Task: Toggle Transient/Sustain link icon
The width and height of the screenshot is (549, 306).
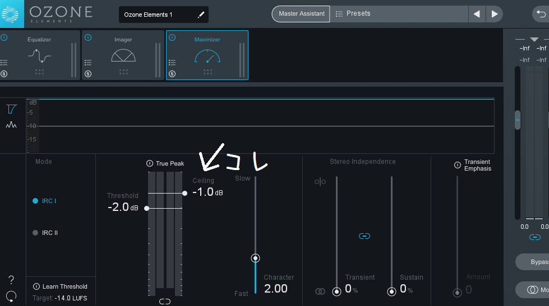Action: pos(365,236)
